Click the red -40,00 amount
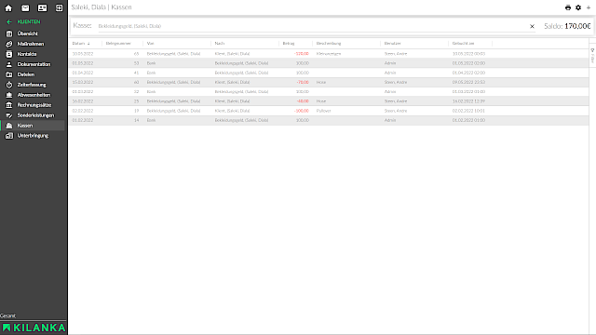The width and height of the screenshot is (596, 335). [303, 101]
